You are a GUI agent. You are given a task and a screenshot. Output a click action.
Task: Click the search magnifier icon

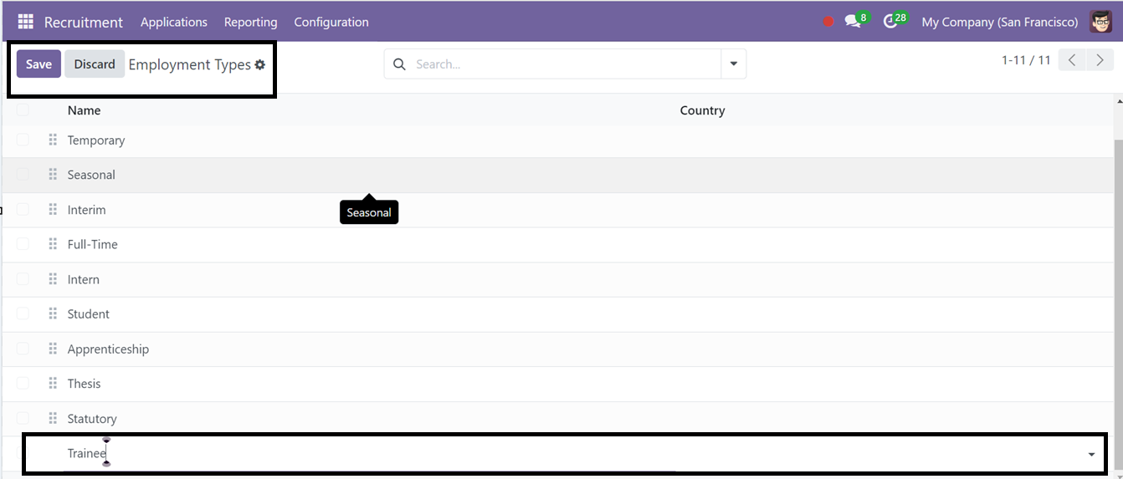tap(399, 64)
